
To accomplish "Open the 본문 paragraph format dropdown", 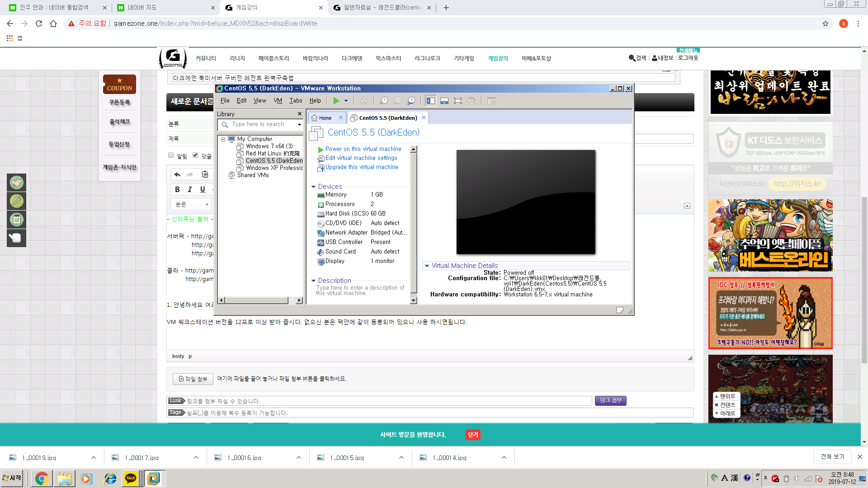I will [x=191, y=204].
